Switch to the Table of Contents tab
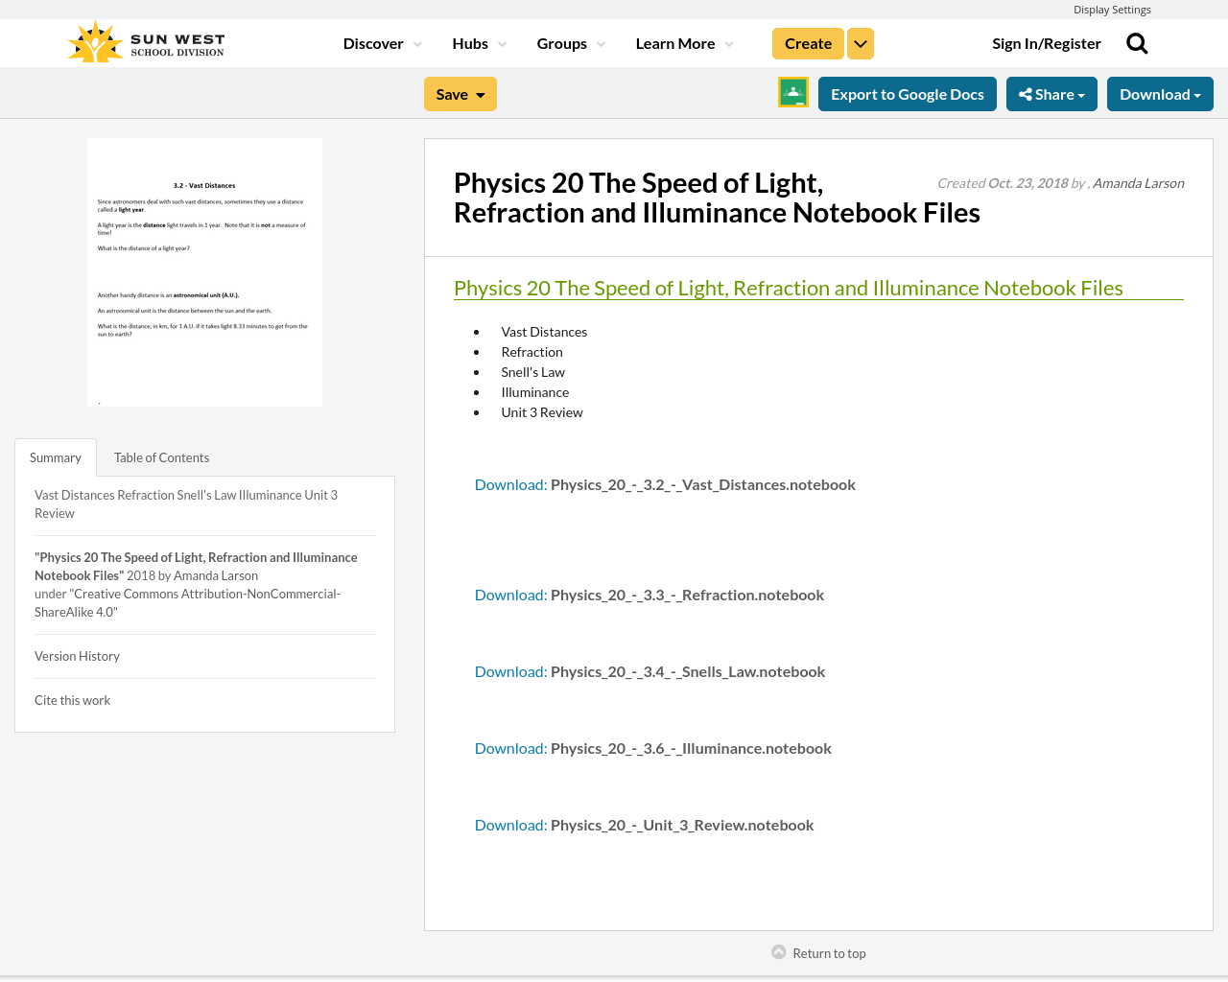1228x982 pixels. tap(160, 457)
